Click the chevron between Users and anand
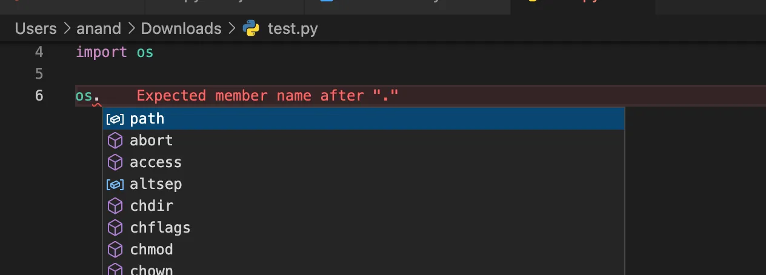Viewport: 766px width, 275px height. [67, 29]
